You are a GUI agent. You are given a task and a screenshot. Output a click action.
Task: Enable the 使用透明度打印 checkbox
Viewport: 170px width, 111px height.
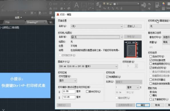[151, 64]
